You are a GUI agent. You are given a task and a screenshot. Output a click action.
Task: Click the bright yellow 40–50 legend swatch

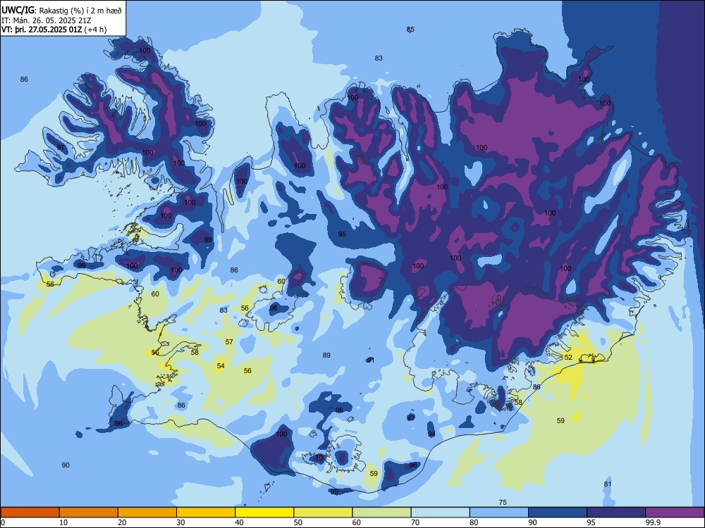pos(264,513)
